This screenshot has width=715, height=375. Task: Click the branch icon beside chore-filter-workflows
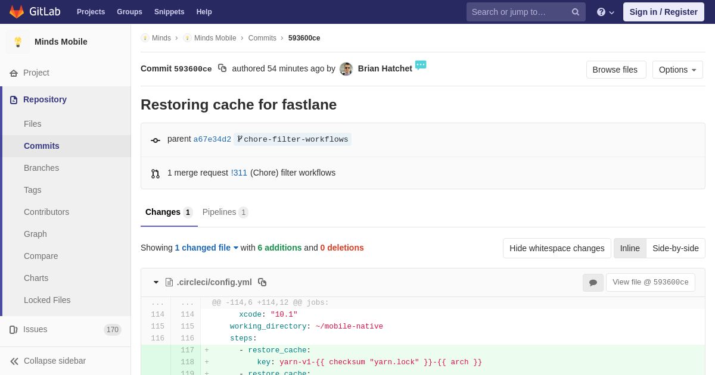point(240,139)
